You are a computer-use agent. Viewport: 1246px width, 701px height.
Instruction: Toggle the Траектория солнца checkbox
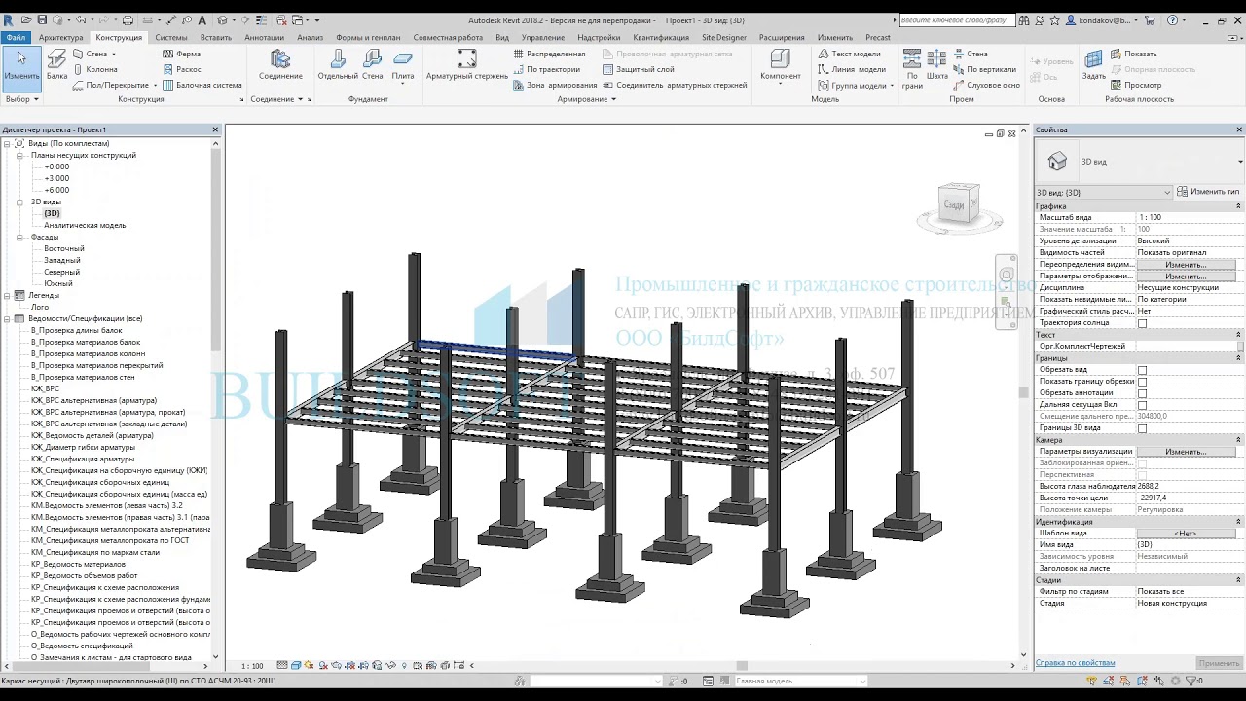1143,323
